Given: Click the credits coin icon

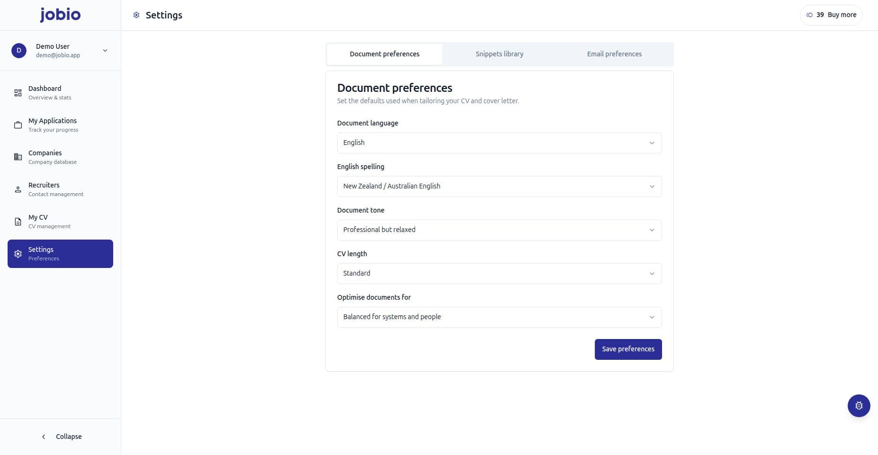Looking at the screenshot, I should [809, 15].
